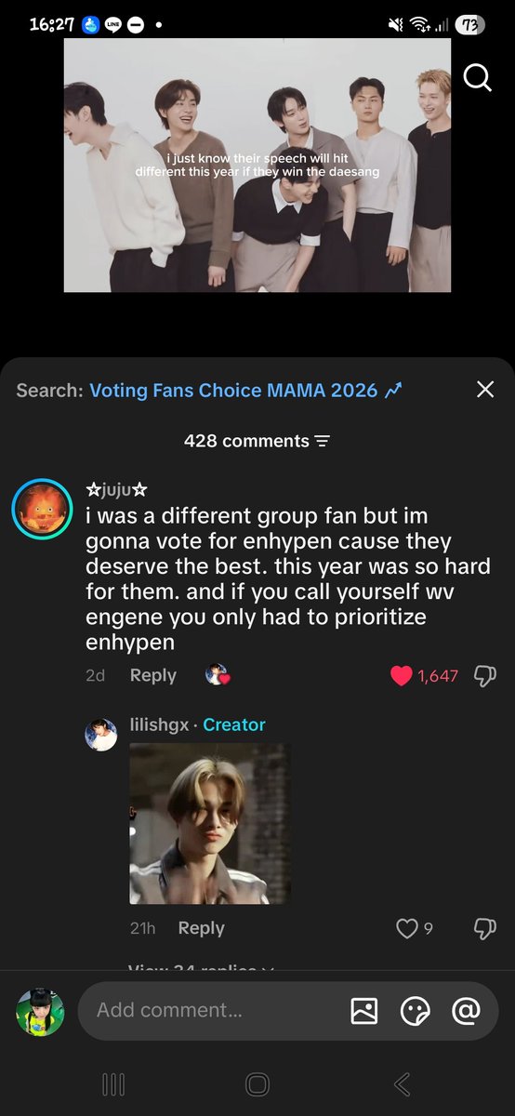Viewport: 515px width, 1116px height.
Task: Reply to lilishgx's image comment
Action: (202, 928)
